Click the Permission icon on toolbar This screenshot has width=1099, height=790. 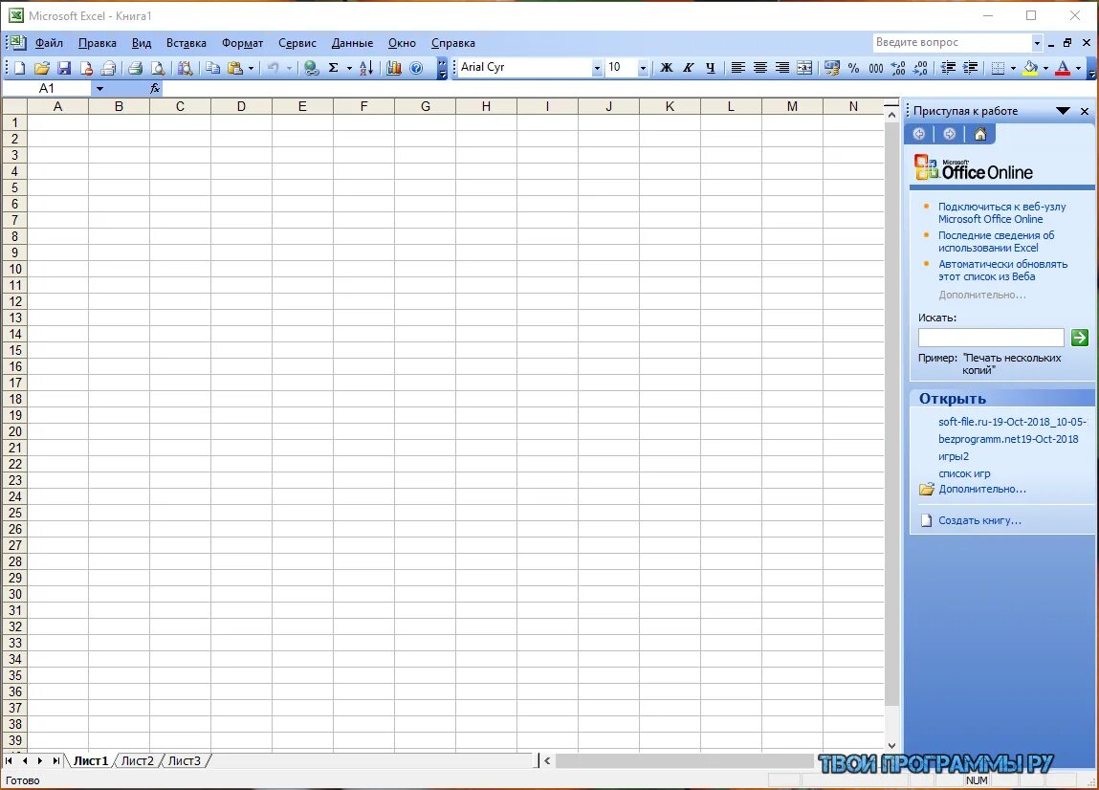tap(86, 68)
